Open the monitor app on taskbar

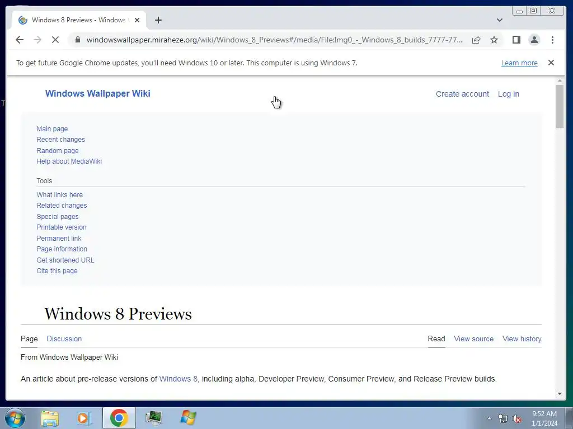[153, 418]
